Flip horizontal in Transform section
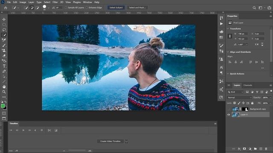 pos(257,44)
